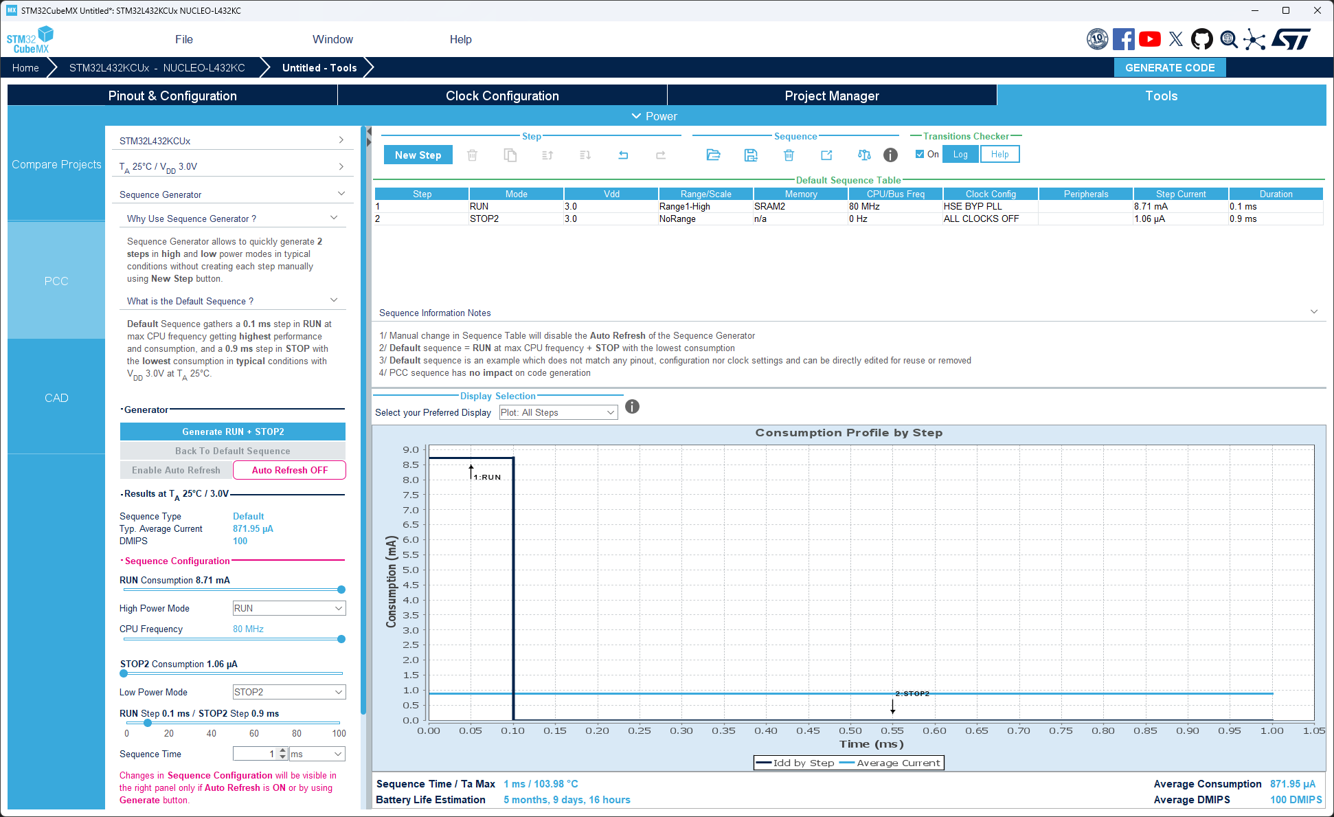
Task: Select the STOP2 row in sequence table
Action: click(848, 219)
